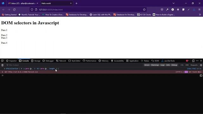Open the Network panel
The width and height of the screenshot is (203, 114).
61,61
